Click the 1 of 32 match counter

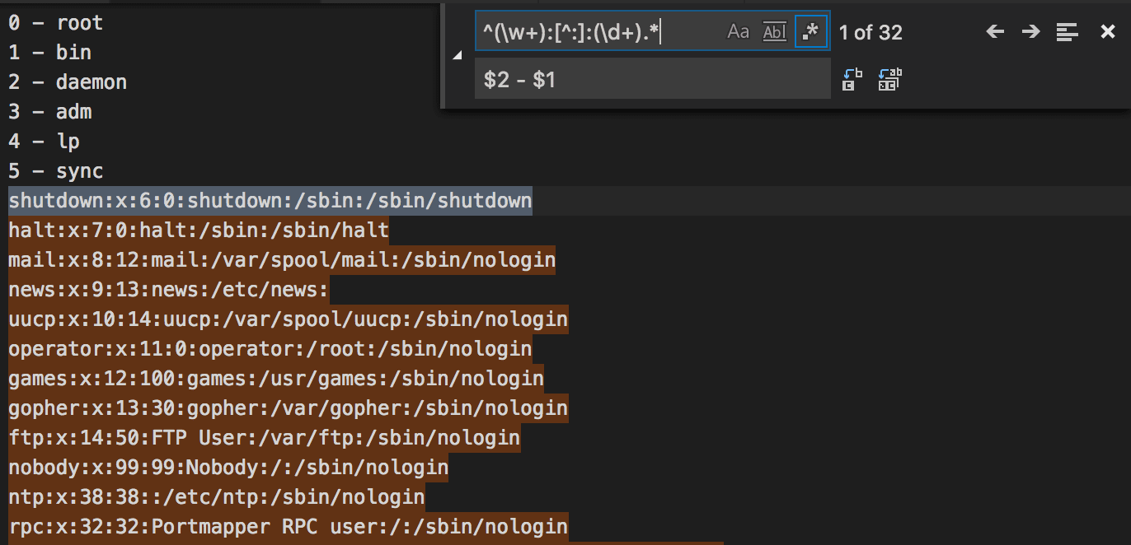coord(871,32)
